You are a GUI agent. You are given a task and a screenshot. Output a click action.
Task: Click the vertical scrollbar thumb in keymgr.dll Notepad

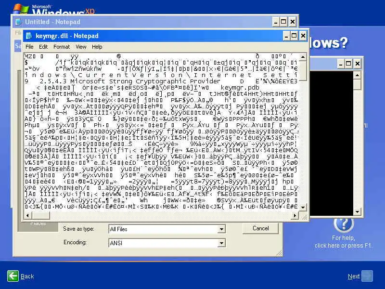[x=303, y=70]
